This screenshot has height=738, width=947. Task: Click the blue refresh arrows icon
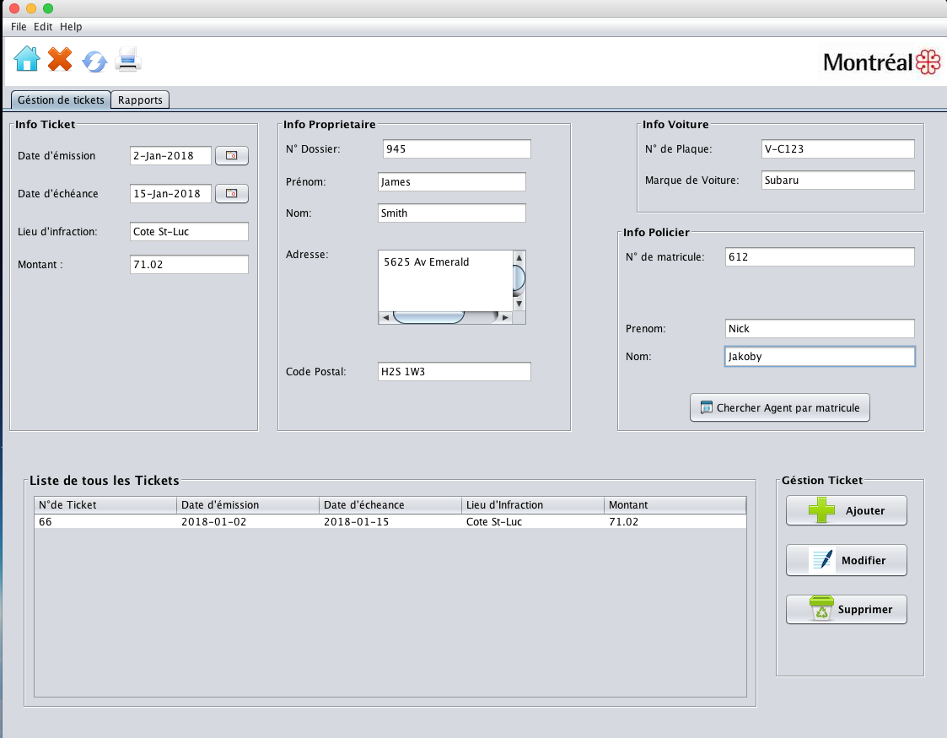coord(94,61)
